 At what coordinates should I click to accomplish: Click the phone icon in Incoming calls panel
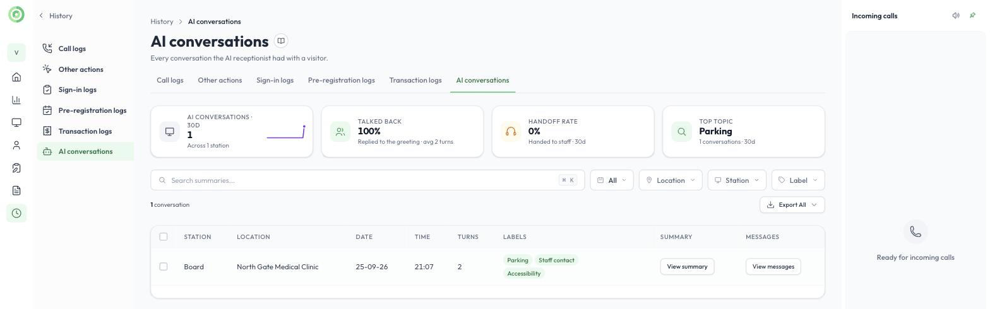[x=915, y=232]
